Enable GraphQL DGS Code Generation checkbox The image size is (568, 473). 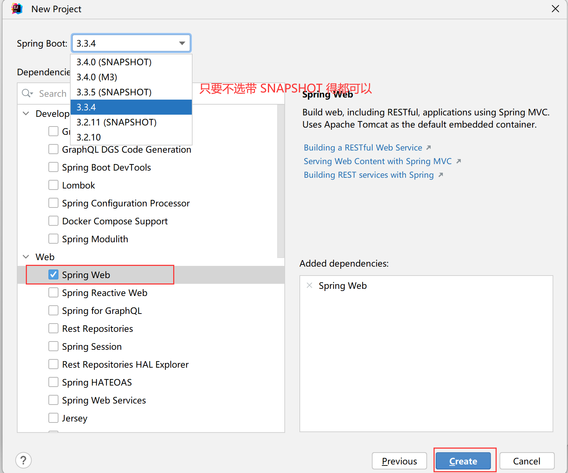click(x=53, y=149)
